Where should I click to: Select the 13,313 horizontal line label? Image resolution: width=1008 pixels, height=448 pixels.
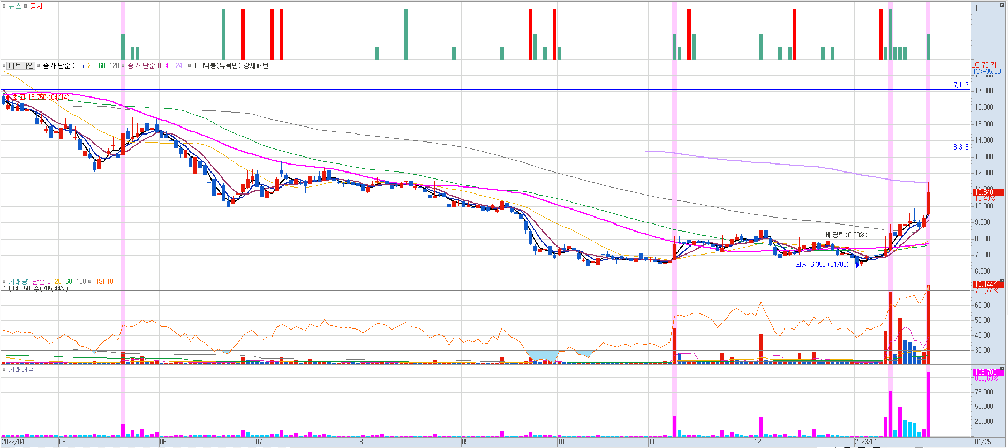click(x=959, y=147)
